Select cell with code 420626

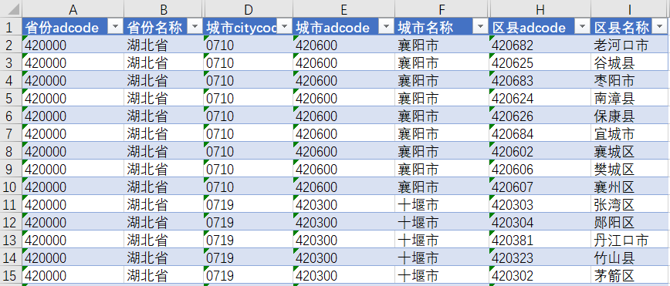pos(540,116)
